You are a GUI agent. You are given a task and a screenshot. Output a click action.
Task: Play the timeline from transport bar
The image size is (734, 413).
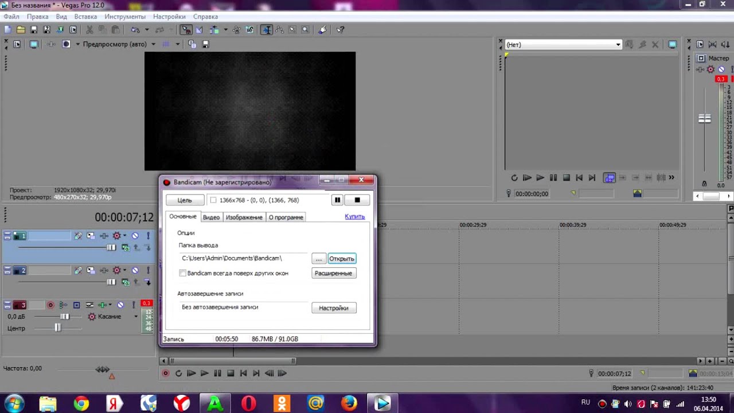pos(204,373)
